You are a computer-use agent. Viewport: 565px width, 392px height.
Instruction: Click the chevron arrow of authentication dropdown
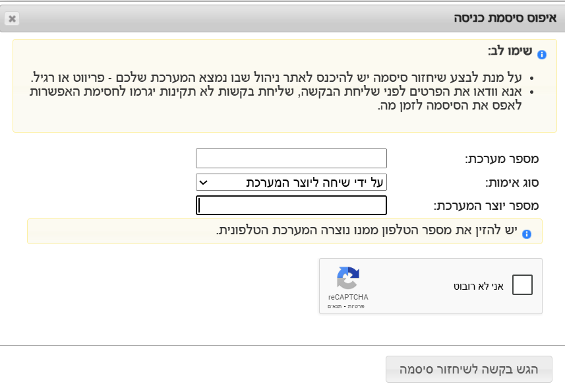(204, 182)
